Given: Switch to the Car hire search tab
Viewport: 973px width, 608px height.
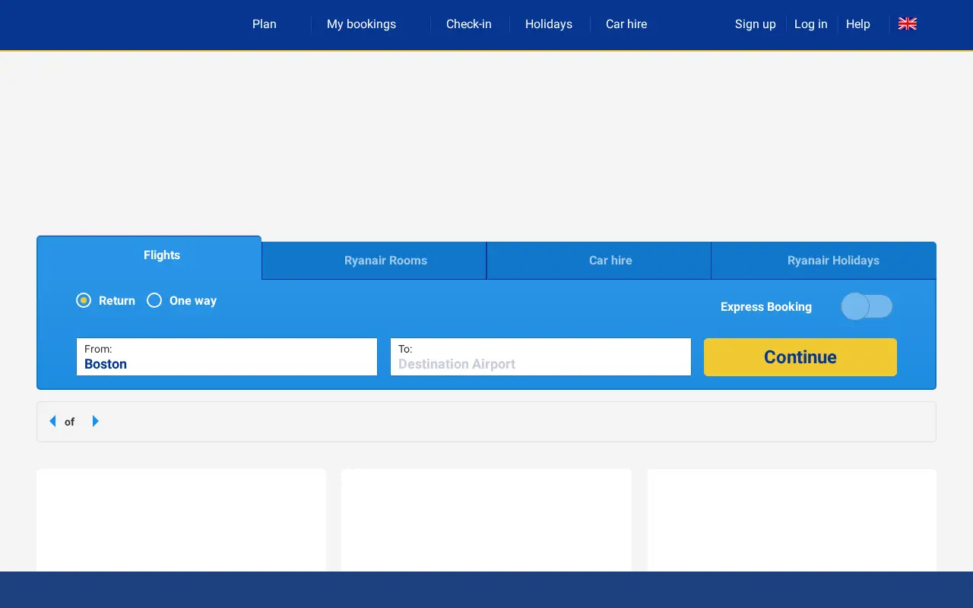Looking at the screenshot, I should pos(599,261).
